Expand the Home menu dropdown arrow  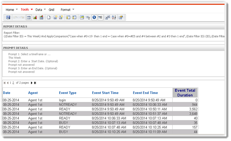(x=17, y=10)
